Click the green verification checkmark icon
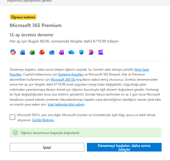 point(15,133)
